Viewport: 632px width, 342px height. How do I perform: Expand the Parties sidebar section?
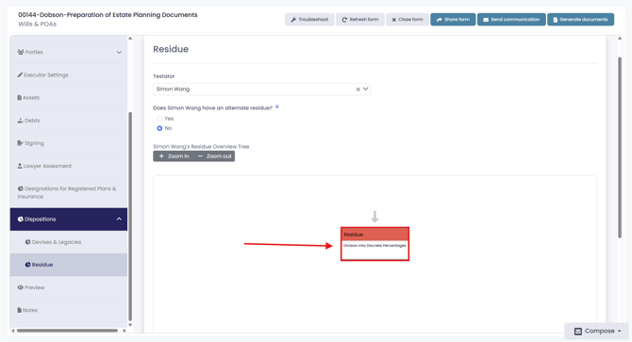coord(69,53)
